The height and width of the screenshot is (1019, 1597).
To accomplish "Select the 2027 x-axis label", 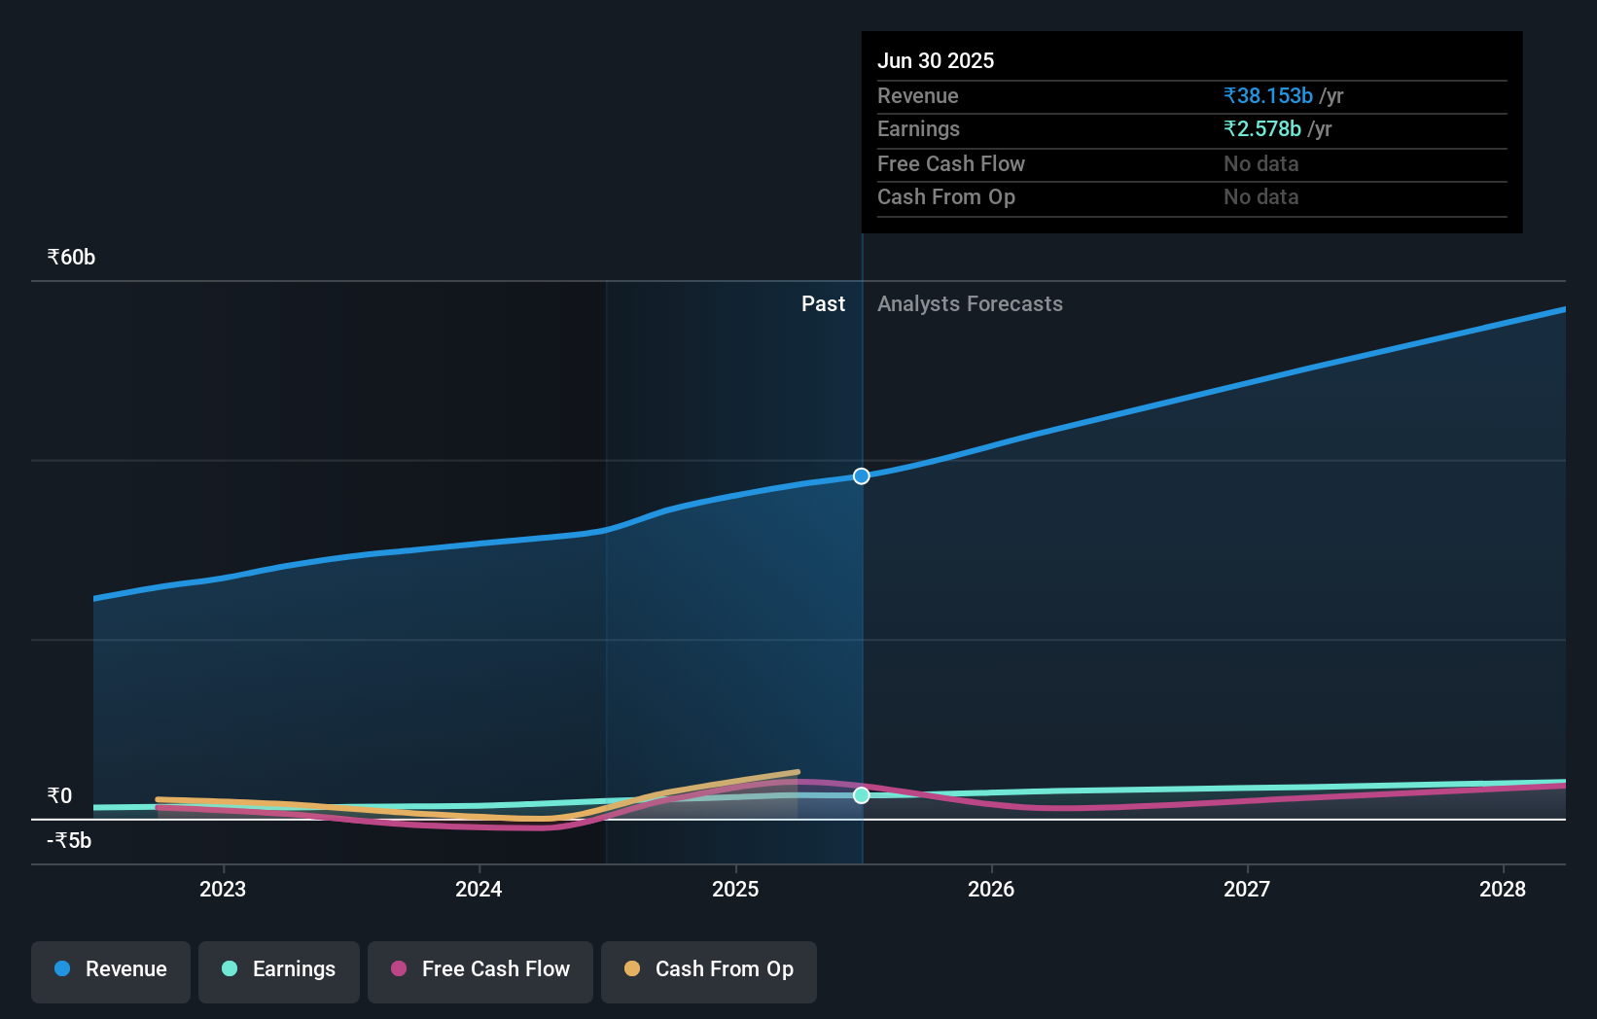I will [1247, 890].
